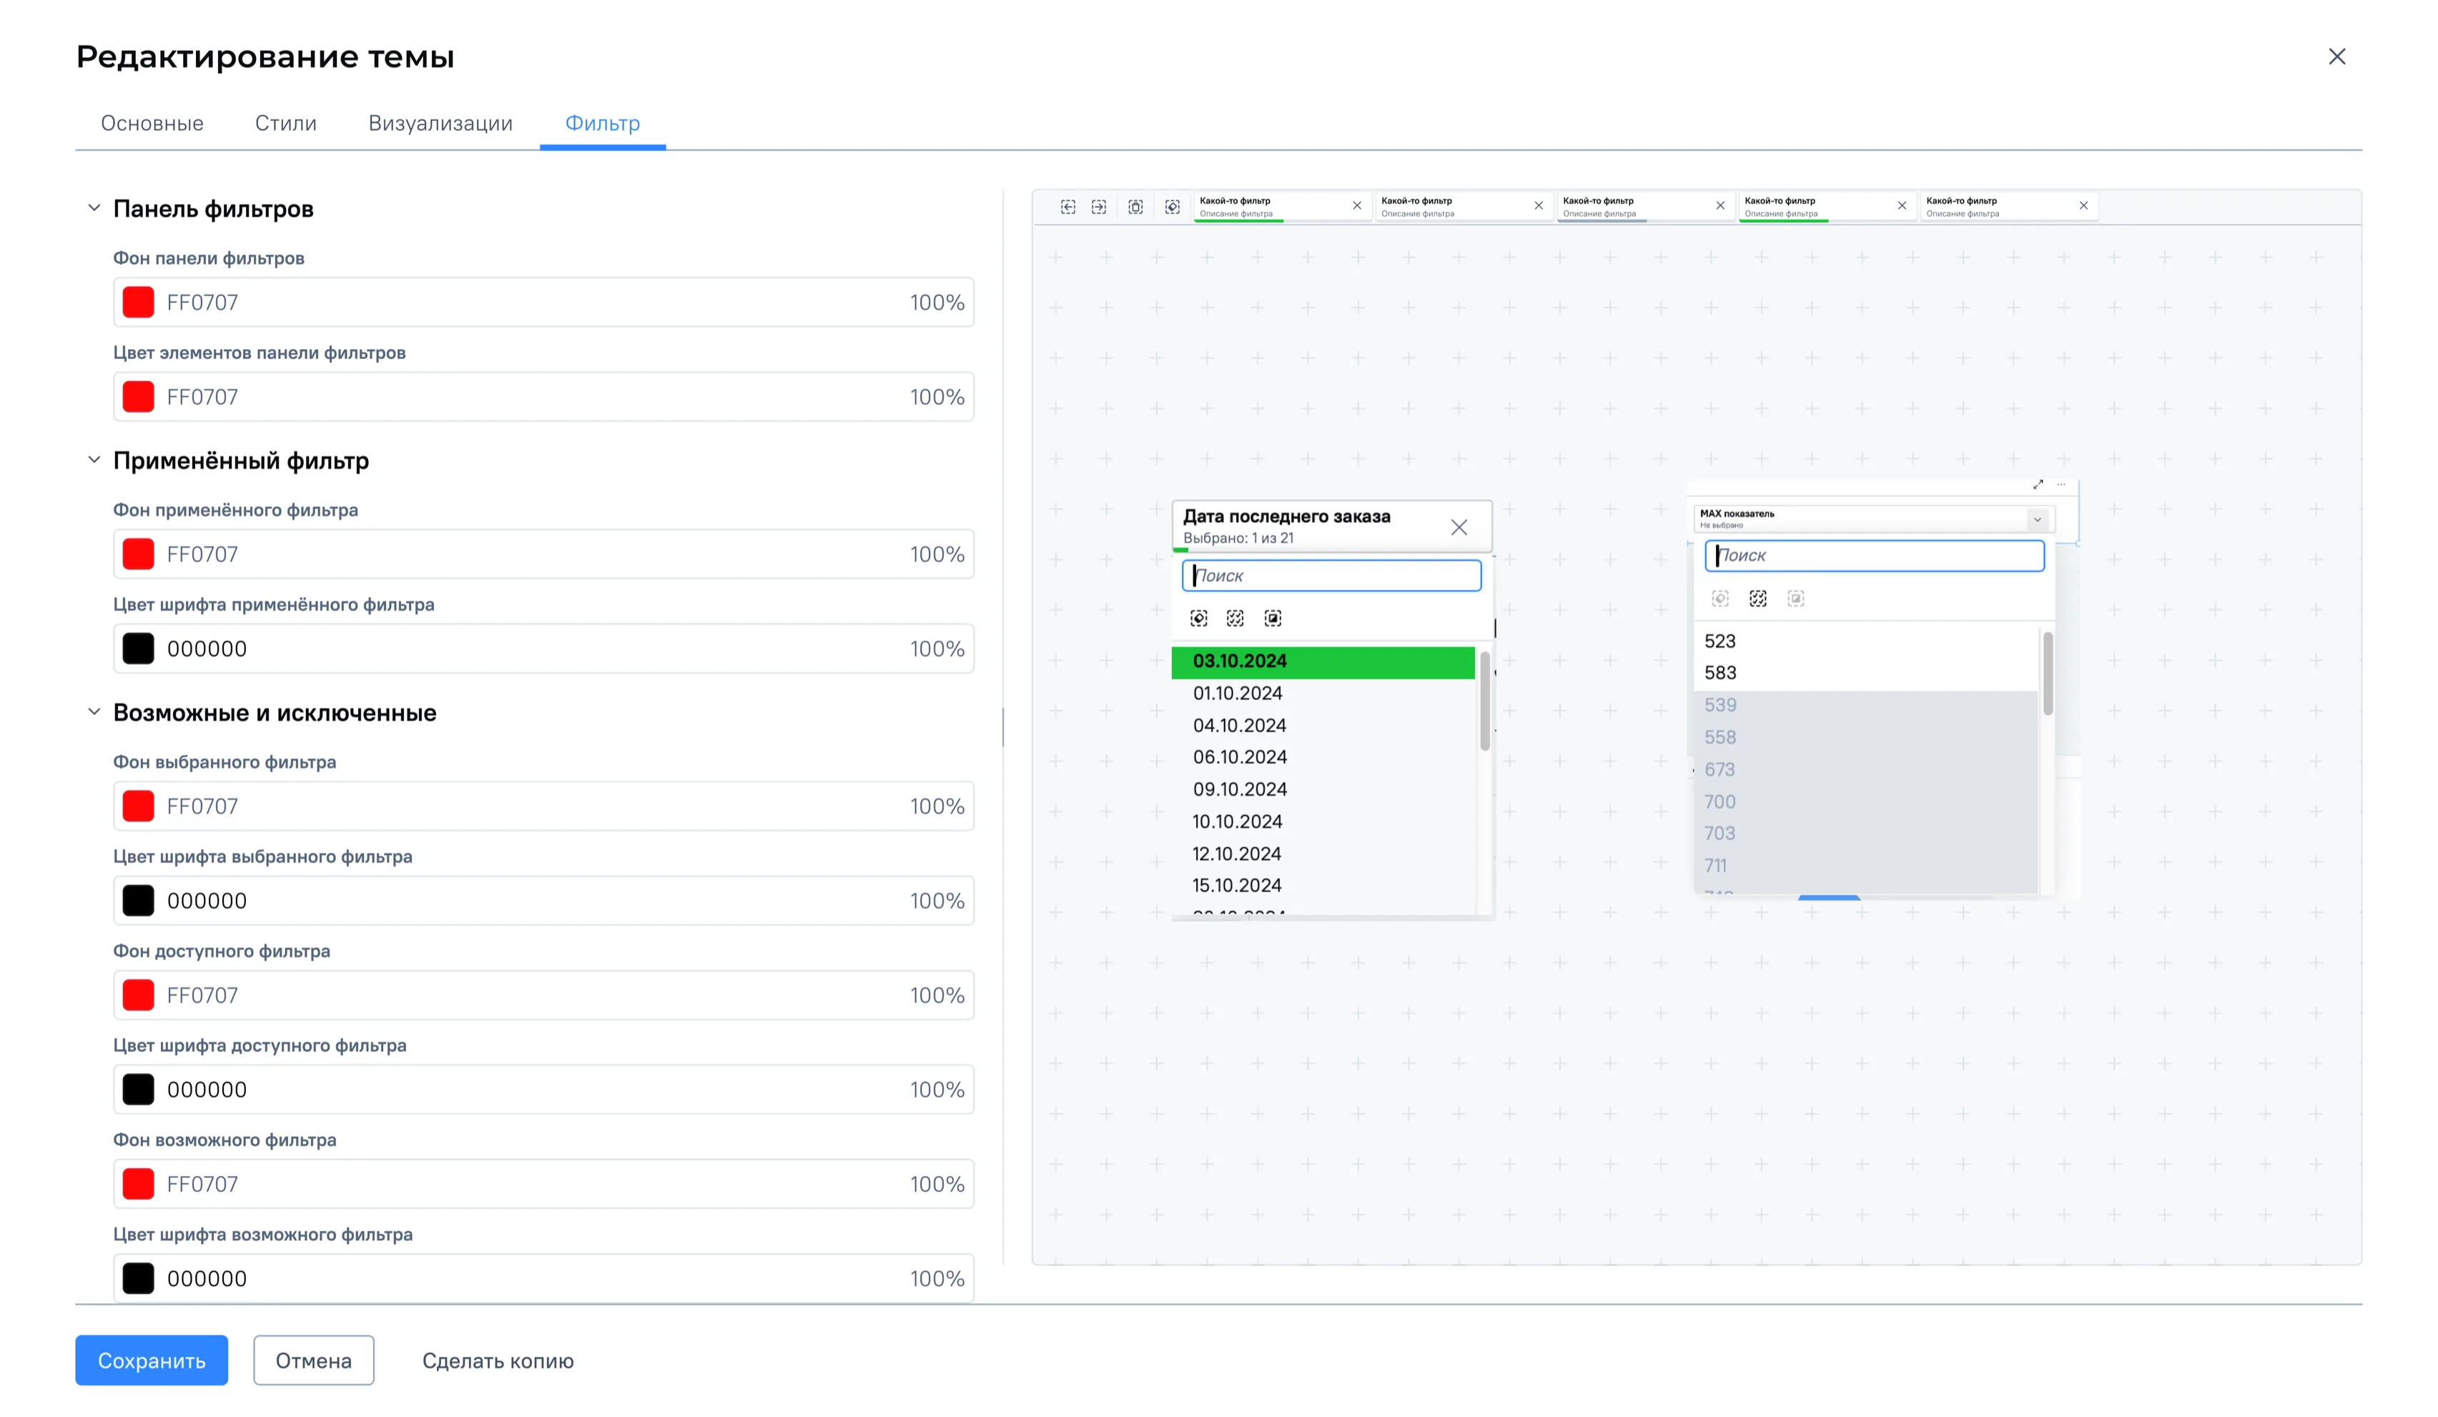Open black swatch for 'Цвет шрифта применённого фильтра'
This screenshot has width=2438, height=1417.
click(x=139, y=649)
